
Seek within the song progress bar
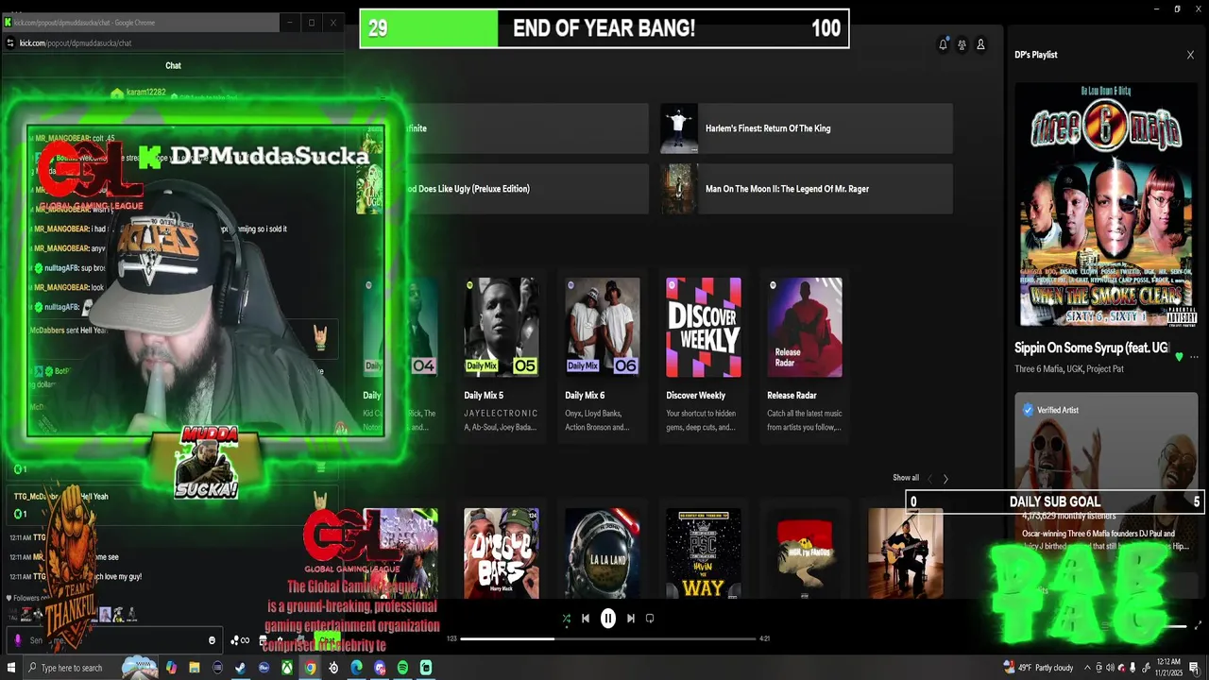pyautogui.click(x=608, y=638)
